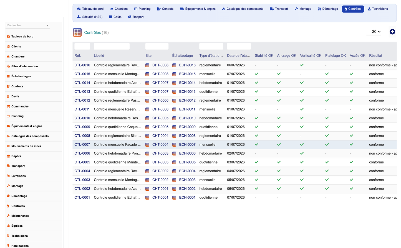Select the active Contrôles top tab

[x=353, y=9]
